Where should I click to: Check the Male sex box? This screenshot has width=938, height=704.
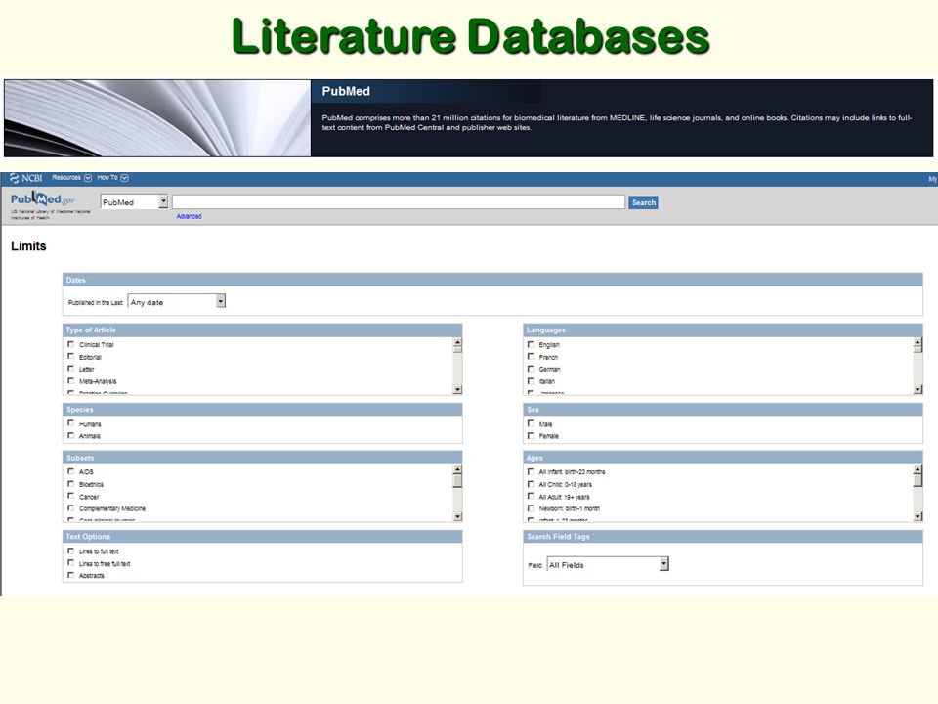click(531, 423)
